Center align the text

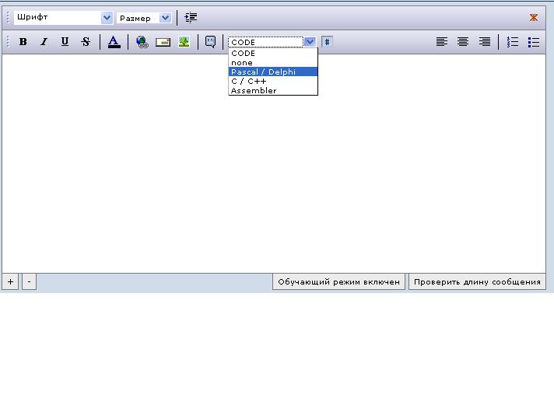pyautogui.click(x=463, y=42)
